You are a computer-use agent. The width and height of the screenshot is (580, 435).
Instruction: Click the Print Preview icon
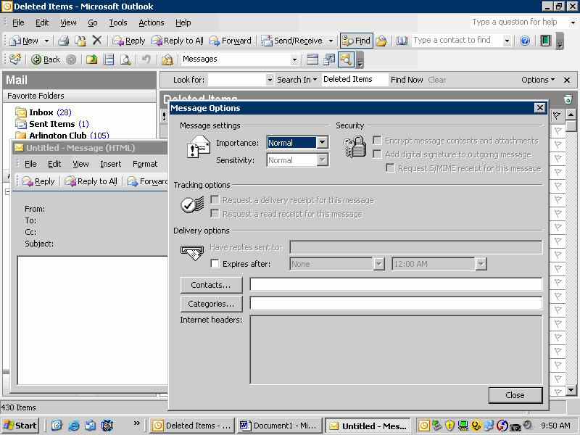(125, 59)
